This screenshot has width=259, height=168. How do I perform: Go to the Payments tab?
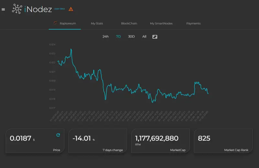(x=193, y=24)
